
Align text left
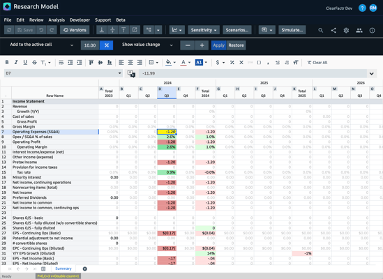coord(121,63)
